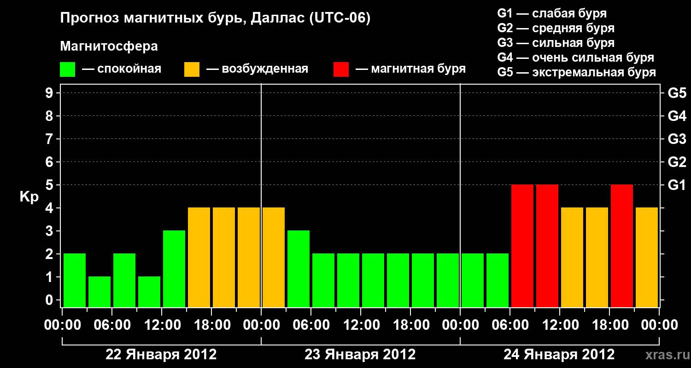Click legend line 'G4 — очень сильная буря'
This screenshot has width=691, height=368.
[575, 57]
